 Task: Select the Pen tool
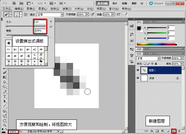click(x=5, y=92)
